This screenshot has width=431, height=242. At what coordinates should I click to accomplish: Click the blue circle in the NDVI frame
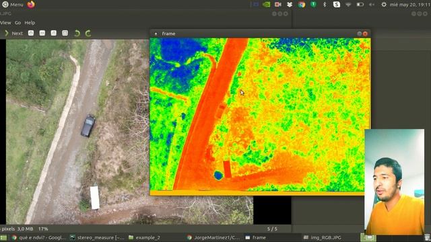coord(218,175)
